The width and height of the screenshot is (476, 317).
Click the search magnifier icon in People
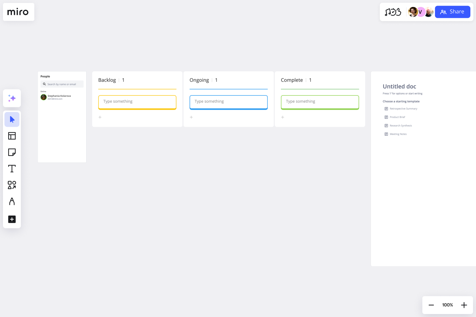tap(44, 84)
